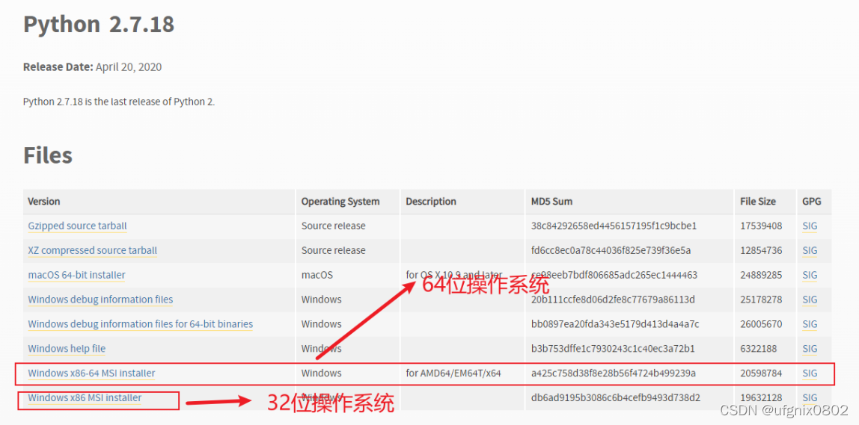
Task: Select MD5 a425c758d38f8e28b56f4724b499239a
Action: coord(614,373)
